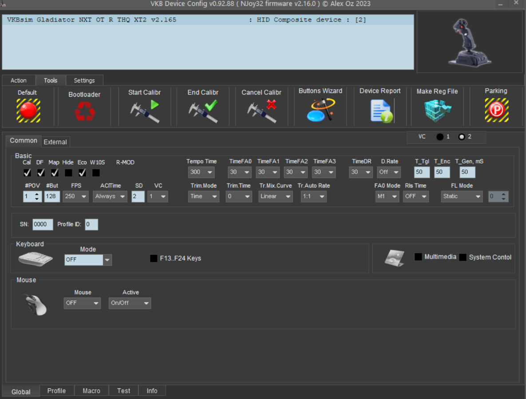Click the keyboard icon in Keyboard section
This screenshot has height=399, width=526.
click(36, 259)
